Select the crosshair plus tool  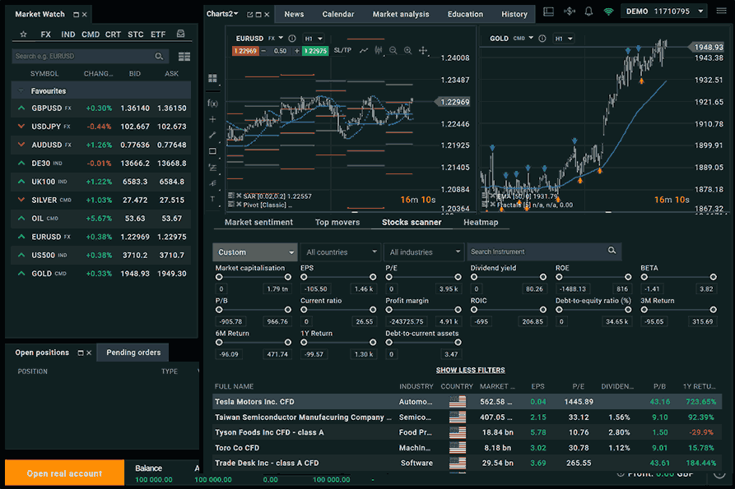[x=212, y=119]
